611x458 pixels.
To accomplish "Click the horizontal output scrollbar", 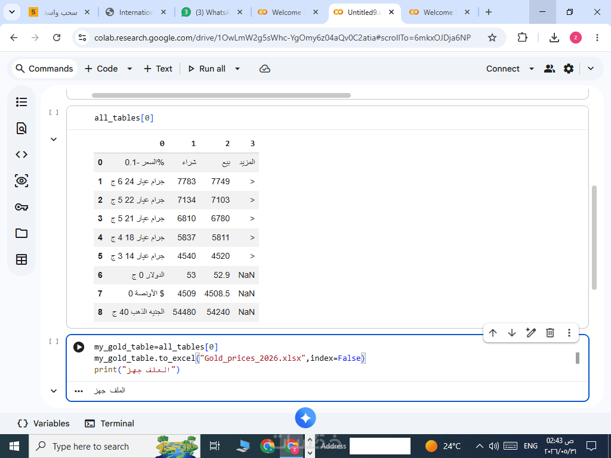I will coord(221,95).
